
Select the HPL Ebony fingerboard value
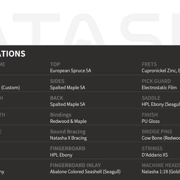pyautogui.click(x=61, y=155)
